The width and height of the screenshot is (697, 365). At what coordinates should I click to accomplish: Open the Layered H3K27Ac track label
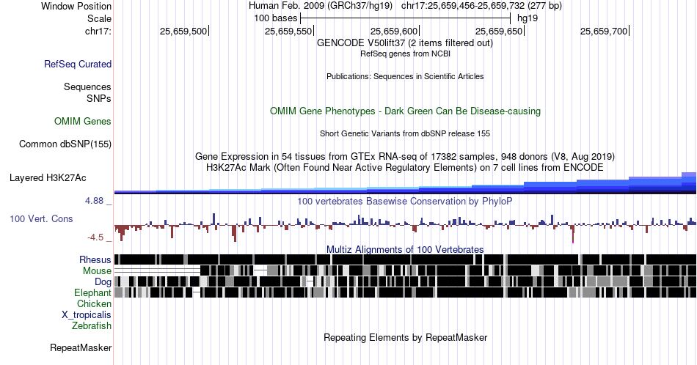coord(48,177)
